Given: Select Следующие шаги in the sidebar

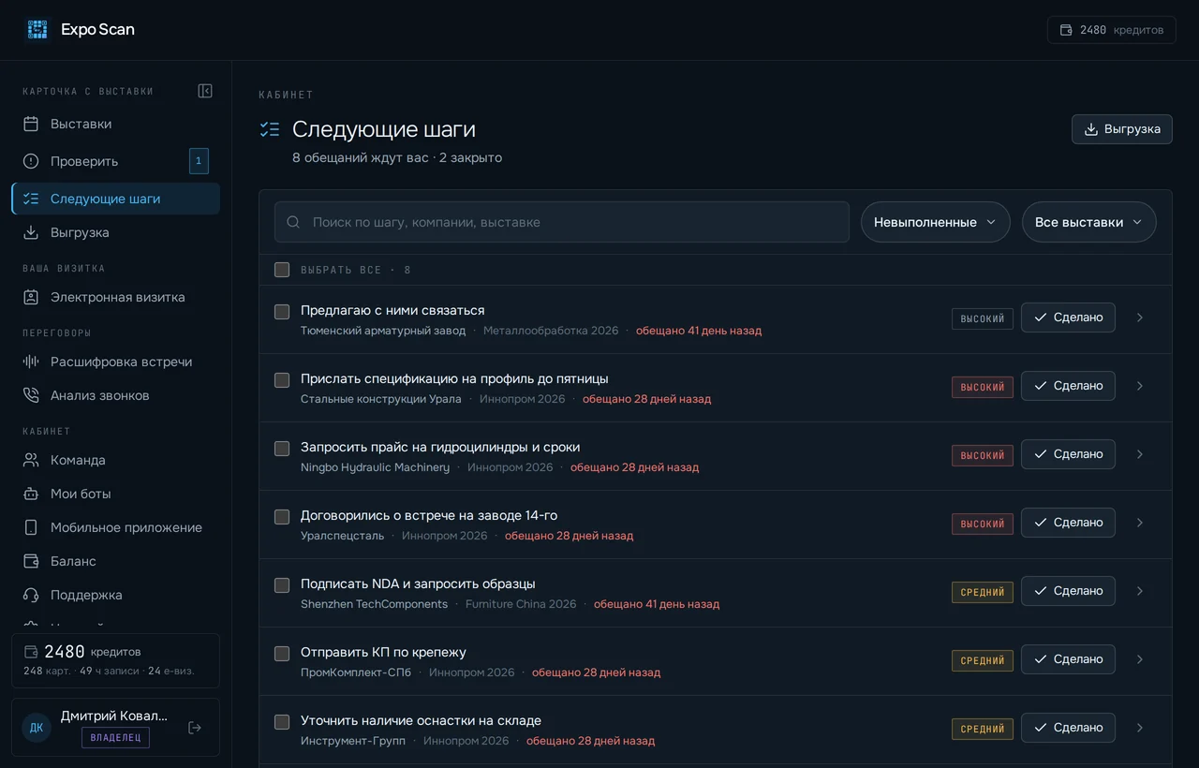Looking at the screenshot, I should coord(116,199).
